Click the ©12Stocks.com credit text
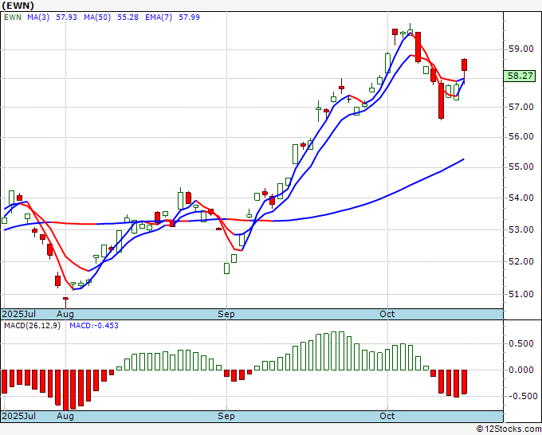 click(x=509, y=429)
